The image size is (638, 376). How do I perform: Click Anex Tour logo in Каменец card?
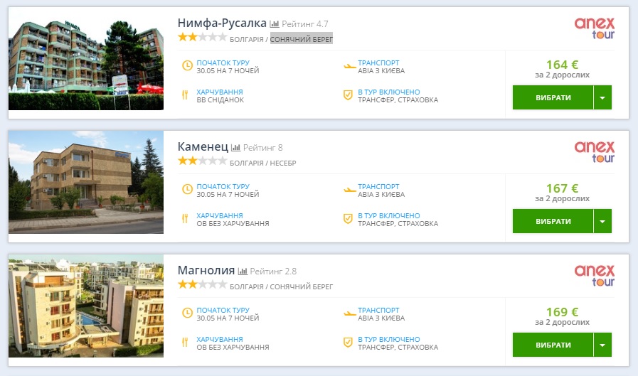tap(594, 152)
